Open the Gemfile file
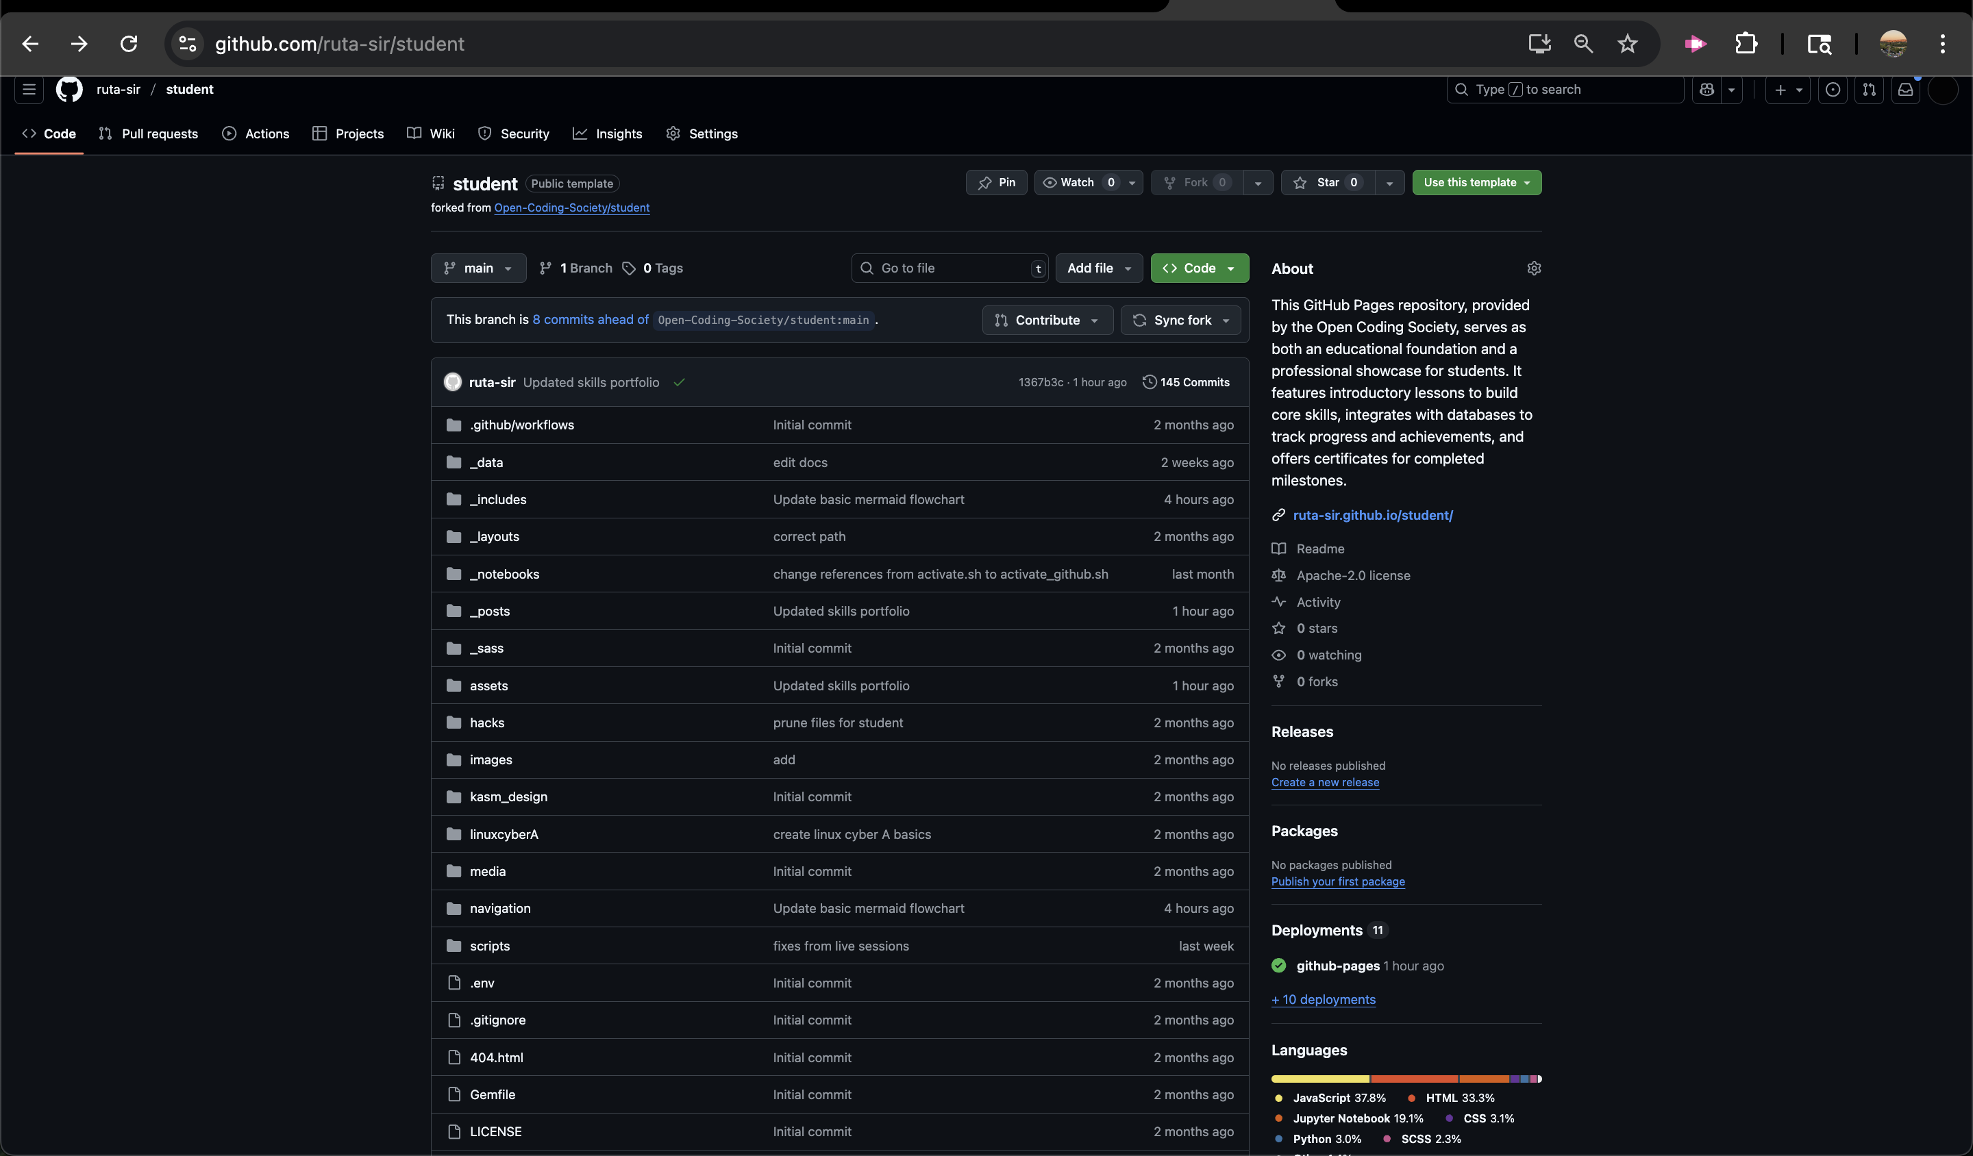 click(x=493, y=1094)
